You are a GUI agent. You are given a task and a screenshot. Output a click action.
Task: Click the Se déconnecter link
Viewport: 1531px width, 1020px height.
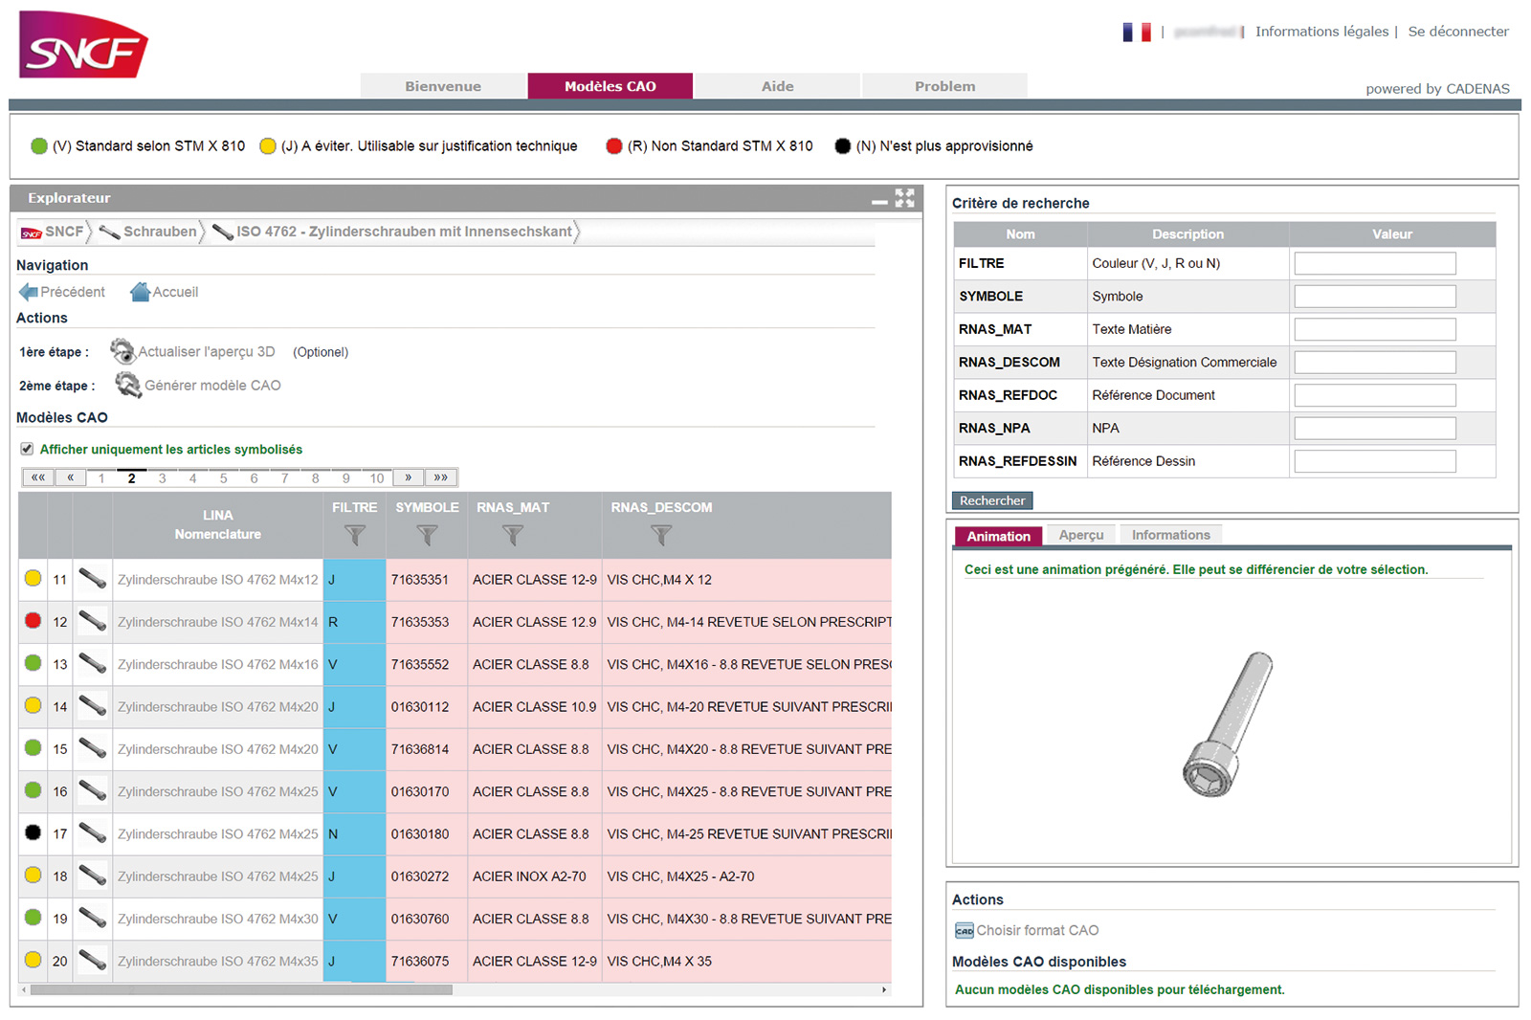(x=1457, y=32)
